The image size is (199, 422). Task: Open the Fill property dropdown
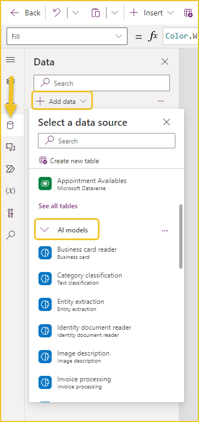click(67, 36)
